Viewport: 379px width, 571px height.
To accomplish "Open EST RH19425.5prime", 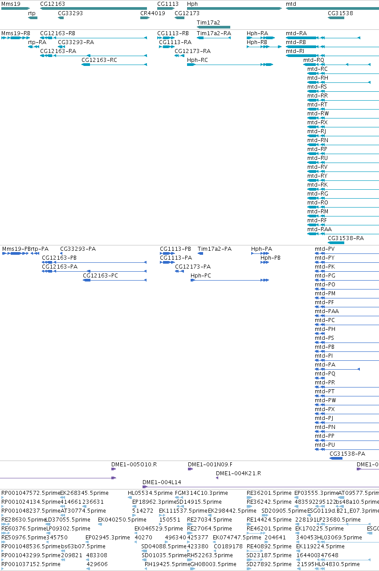I will pos(147,569).
